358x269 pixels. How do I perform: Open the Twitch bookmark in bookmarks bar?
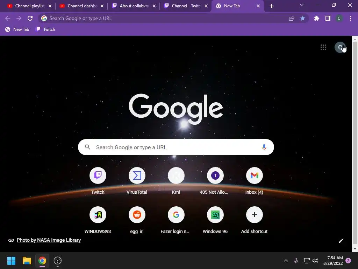pyautogui.click(x=46, y=29)
